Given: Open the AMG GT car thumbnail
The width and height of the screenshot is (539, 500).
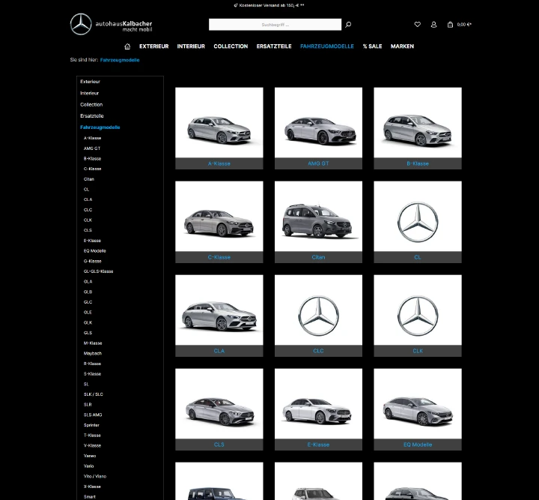Looking at the screenshot, I should (x=318, y=122).
